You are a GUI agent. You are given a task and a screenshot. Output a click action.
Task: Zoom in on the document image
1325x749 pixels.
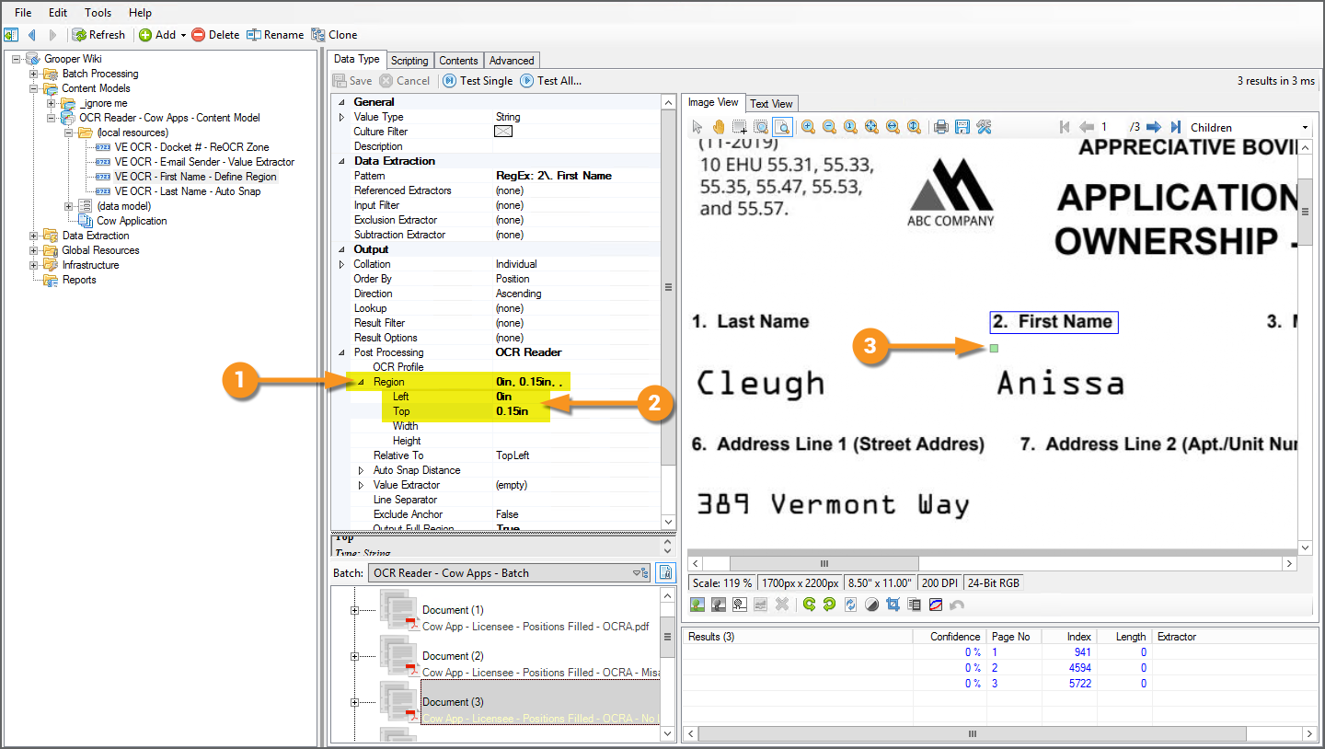[808, 127]
